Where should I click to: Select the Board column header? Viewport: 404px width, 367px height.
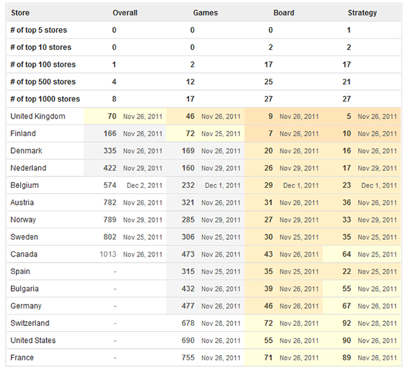283,13
